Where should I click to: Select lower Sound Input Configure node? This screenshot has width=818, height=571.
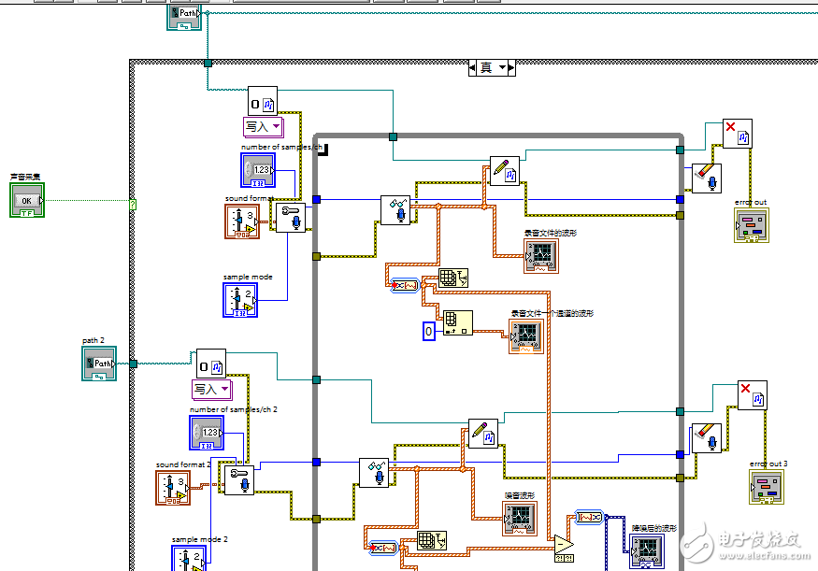click(x=239, y=480)
